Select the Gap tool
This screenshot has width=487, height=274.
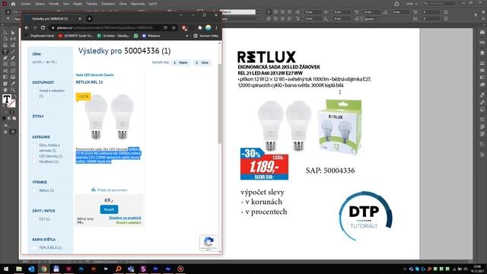click(x=13, y=39)
